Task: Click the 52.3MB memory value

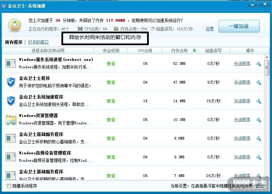Action: pos(179,64)
